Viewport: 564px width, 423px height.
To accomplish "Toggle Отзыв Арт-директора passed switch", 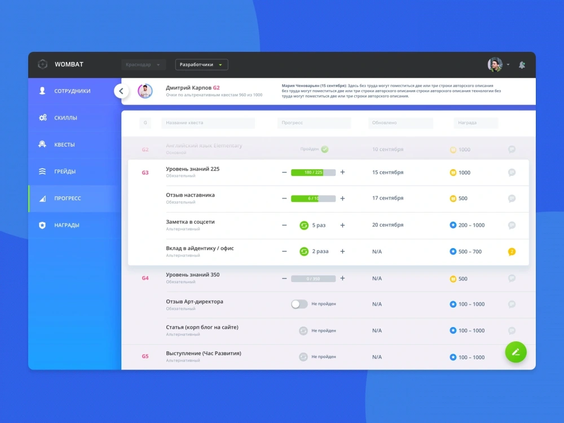I will 299,304.
